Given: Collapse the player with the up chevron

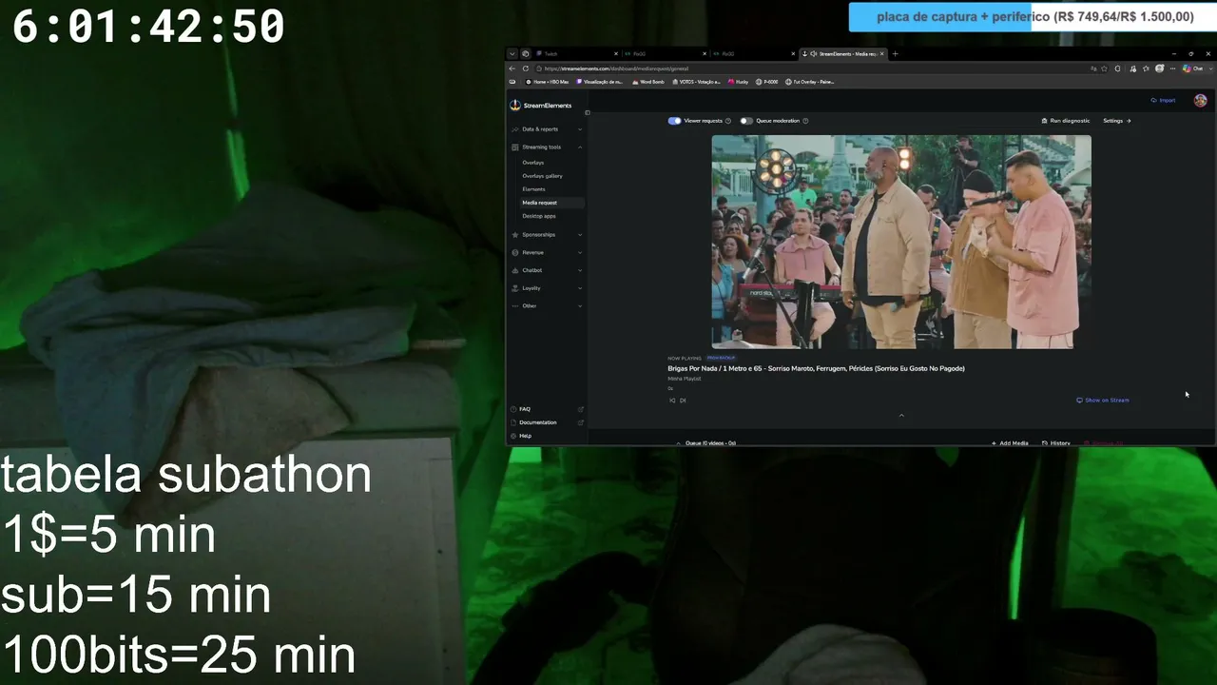Looking at the screenshot, I should pos(901,415).
